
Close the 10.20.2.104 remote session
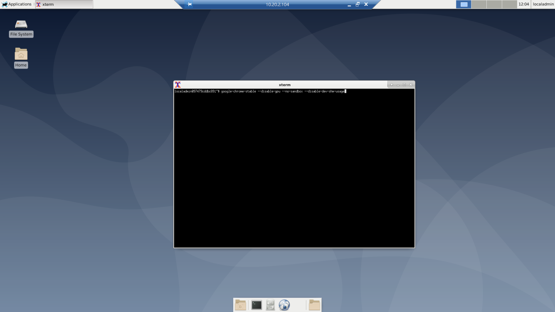[x=366, y=4]
